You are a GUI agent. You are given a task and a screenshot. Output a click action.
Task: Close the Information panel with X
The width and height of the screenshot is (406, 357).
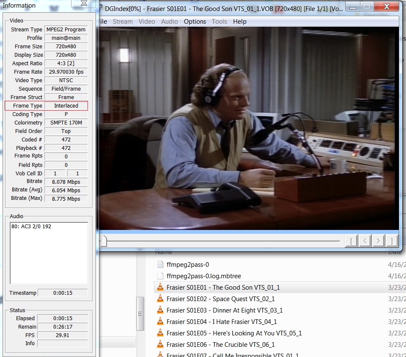point(84,3)
